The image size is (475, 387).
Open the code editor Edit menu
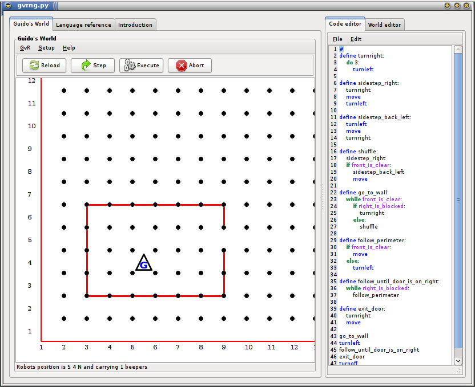(x=356, y=39)
